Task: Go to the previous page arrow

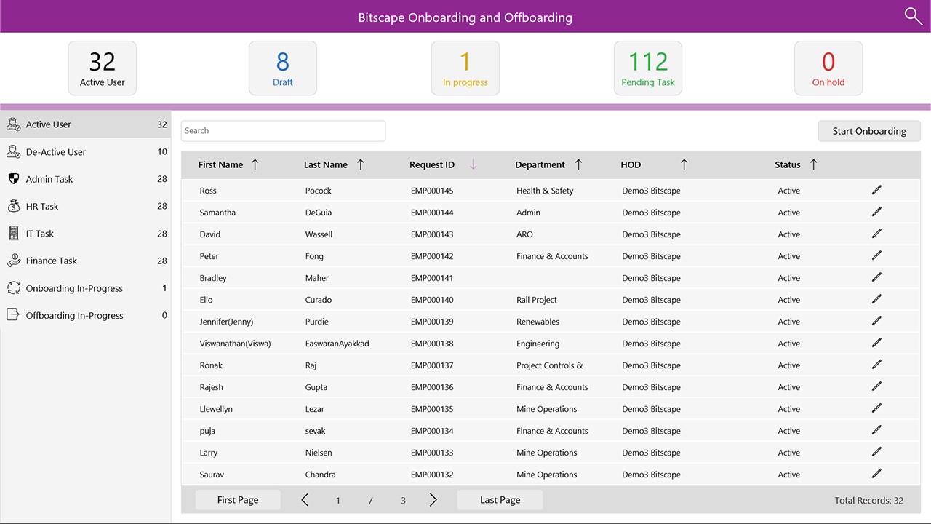Action: [x=305, y=500]
